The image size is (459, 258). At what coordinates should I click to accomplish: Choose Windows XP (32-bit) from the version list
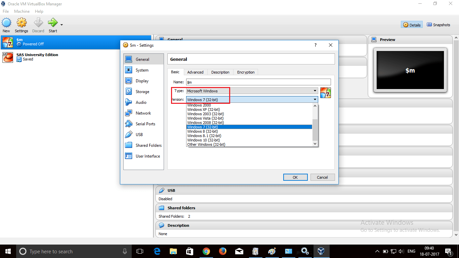point(249,110)
